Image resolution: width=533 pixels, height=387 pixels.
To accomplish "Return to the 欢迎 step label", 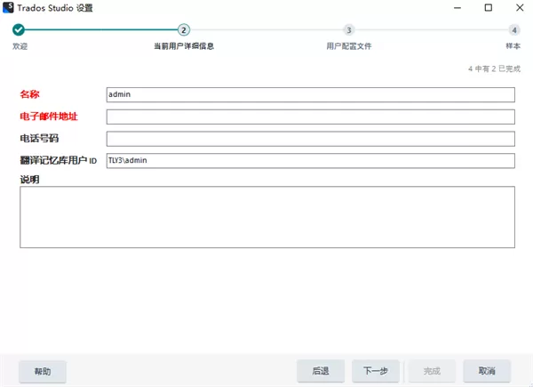I will [20, 46].
